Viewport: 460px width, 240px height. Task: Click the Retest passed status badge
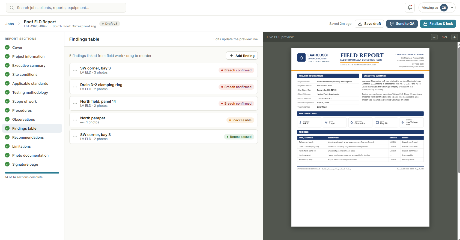click(x=239, y=137)
